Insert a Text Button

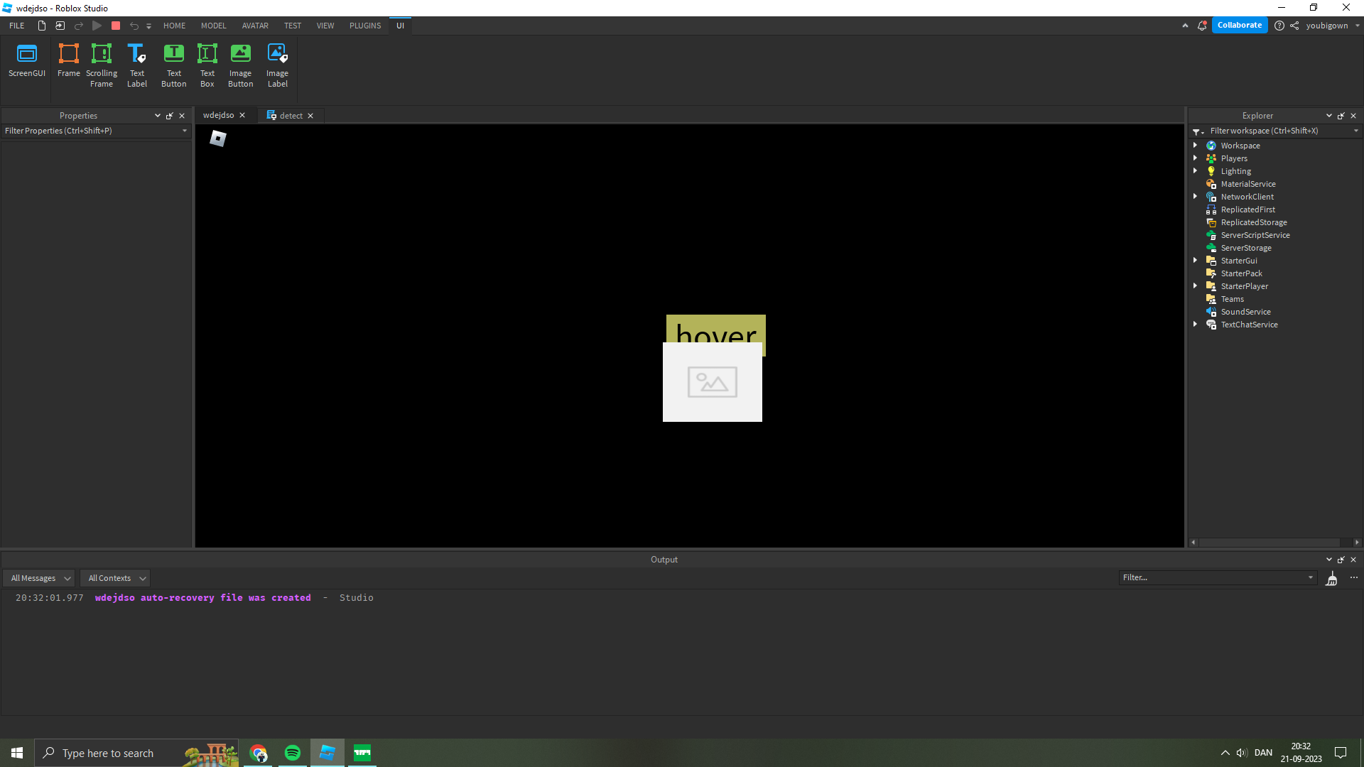(173, 64)
